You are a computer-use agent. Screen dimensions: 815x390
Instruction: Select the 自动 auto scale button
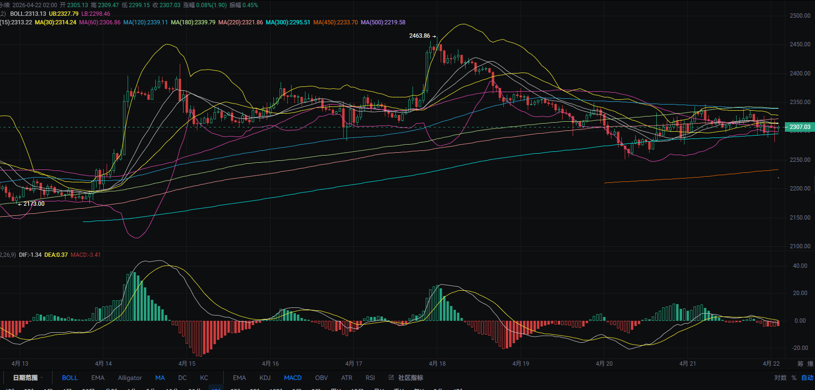[807, 378]
